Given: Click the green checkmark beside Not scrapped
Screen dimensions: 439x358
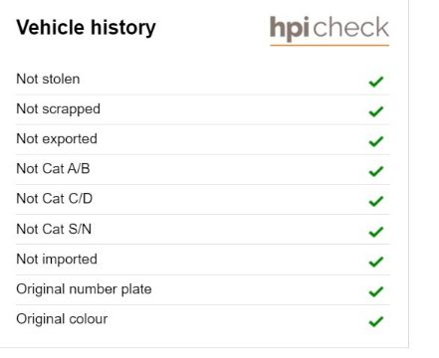Looking at the screenshot, I should tap(376, 111).
